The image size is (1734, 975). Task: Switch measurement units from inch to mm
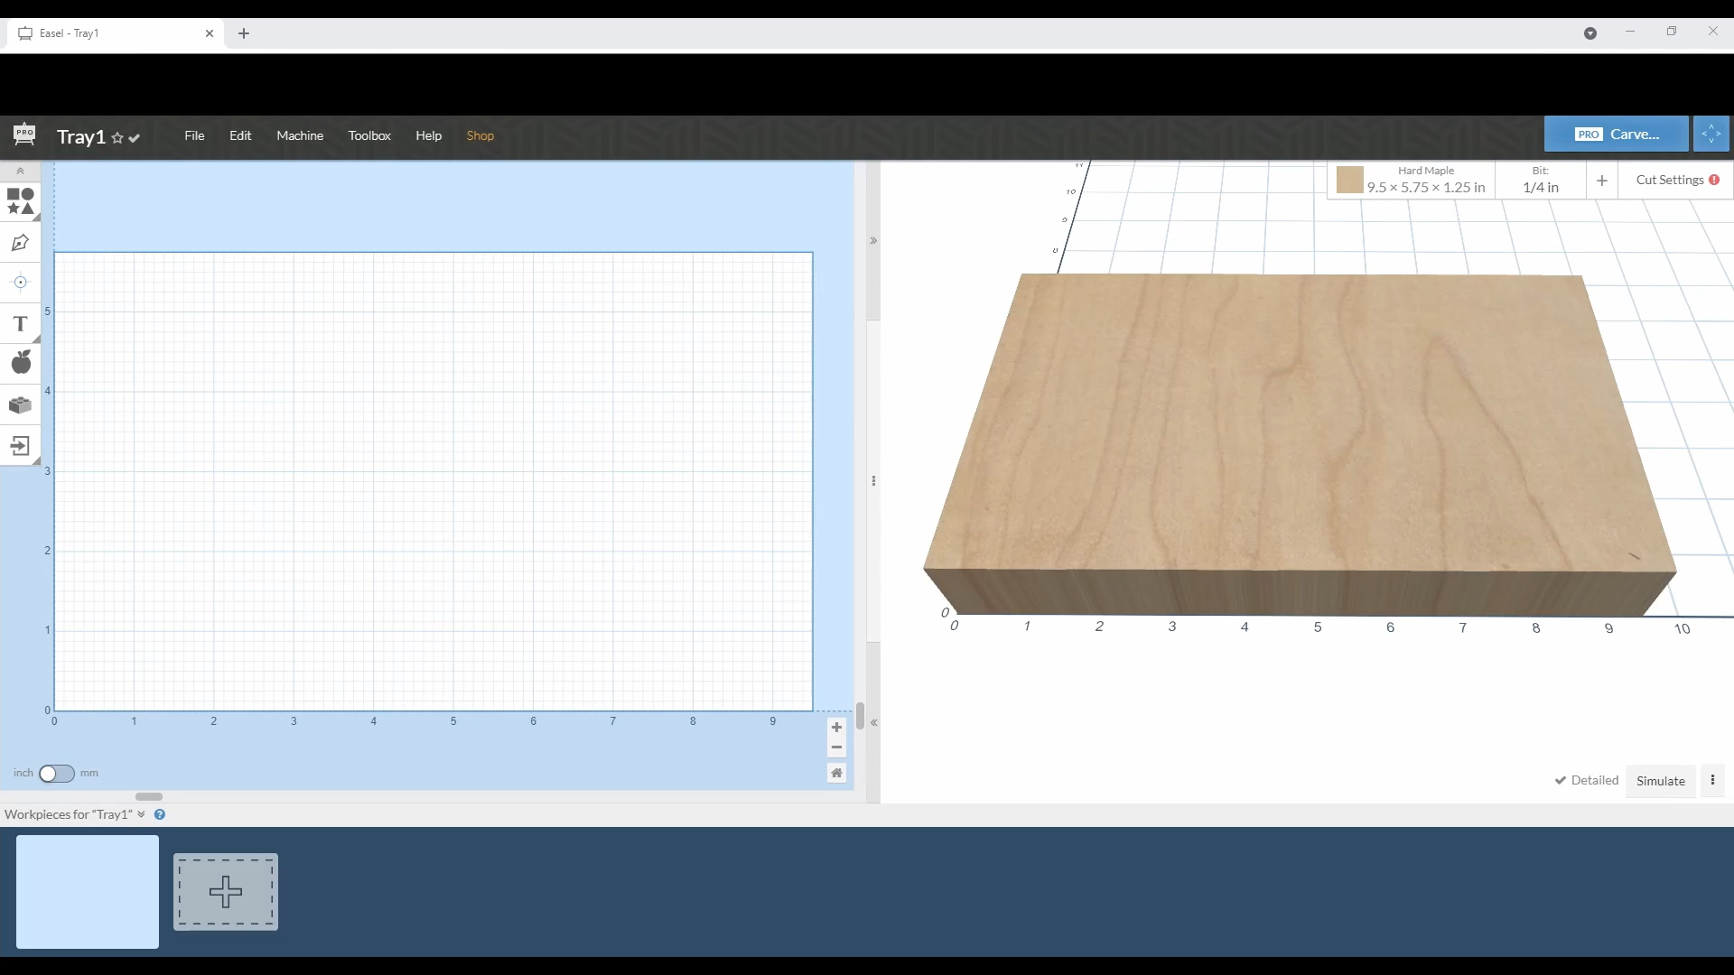(58, 774)
